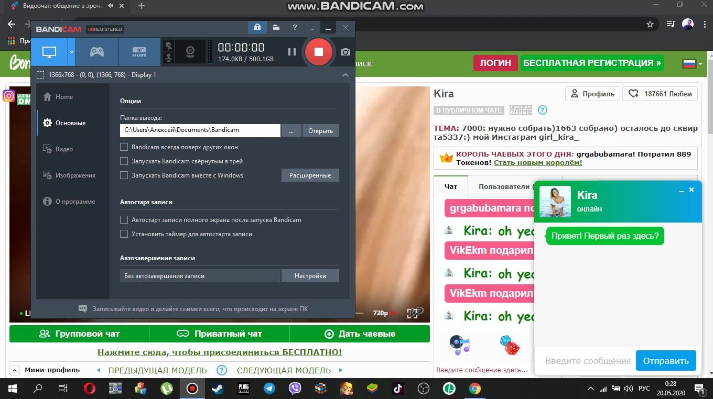Viewport: 713px width, 399px height.
Task: Select the screen recording mode monitor icon
Action: pos(49,52)
